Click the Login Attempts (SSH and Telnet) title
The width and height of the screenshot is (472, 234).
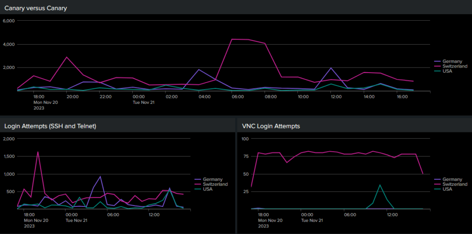(50, 126)
